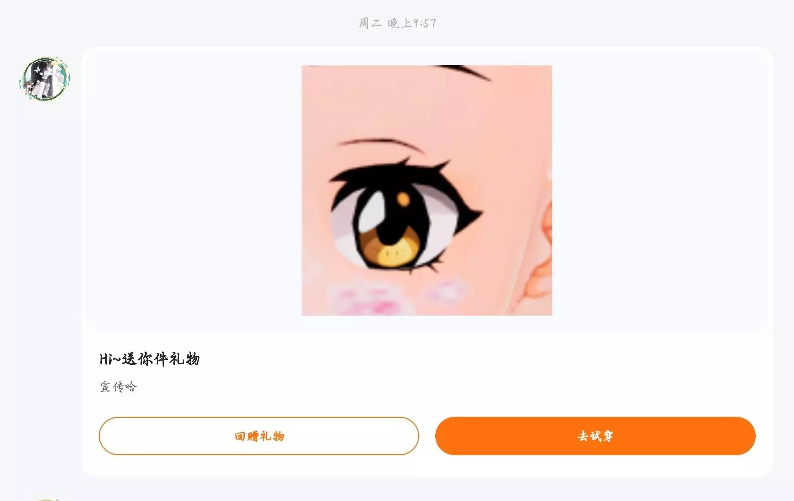The image size is (794, 501).
Task: Select the Hi~送你件礼物 title text
Action: (149, 359)
